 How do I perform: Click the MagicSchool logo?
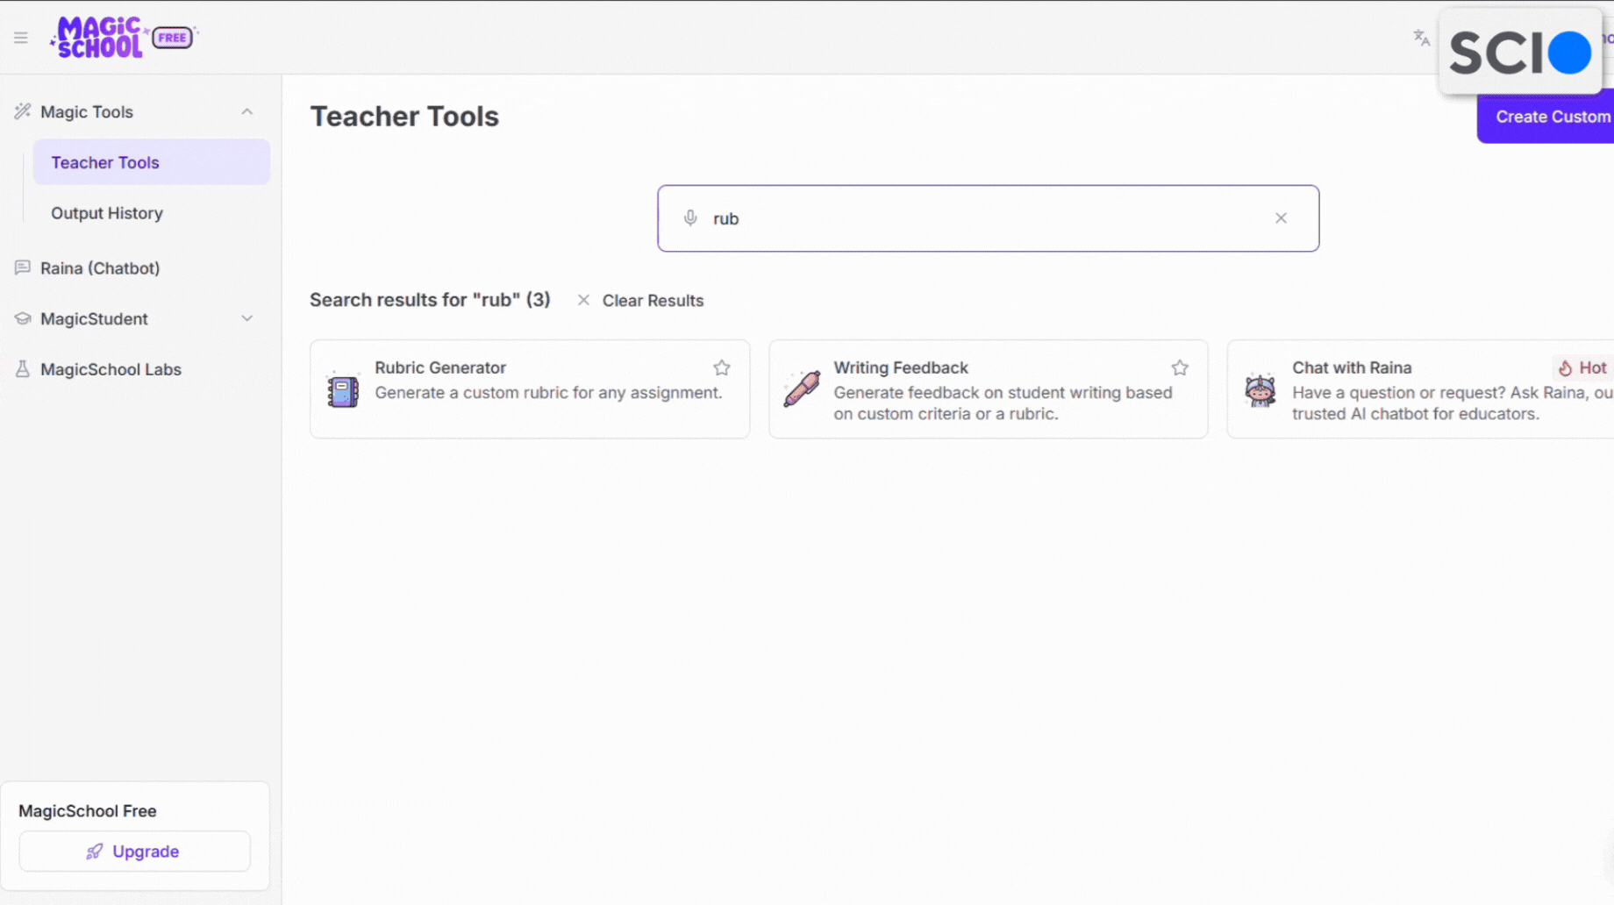[97, 38]
